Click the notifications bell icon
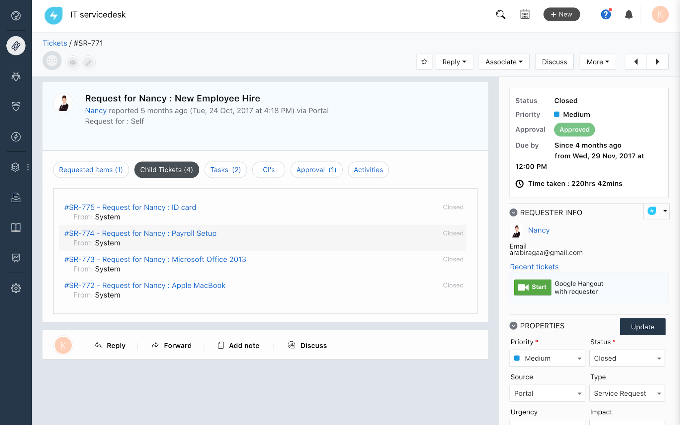680x425 pixels. 629,15
